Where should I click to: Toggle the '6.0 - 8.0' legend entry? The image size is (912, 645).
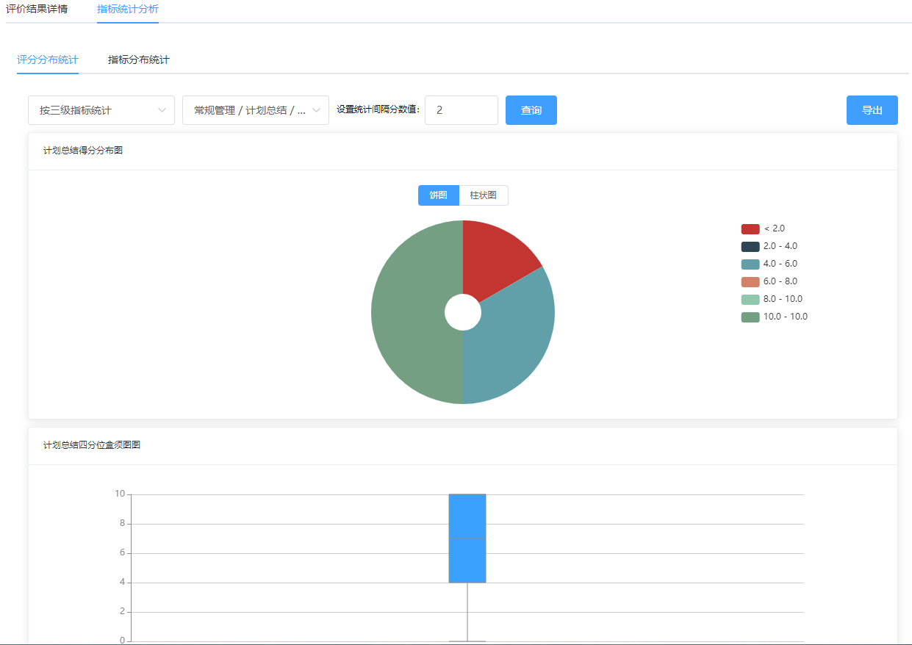click(769, 281)
